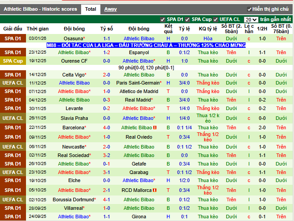Select the extra time note 90 phút[0-0],120 phút[0-1]
This screenshot has width=294, height=221.
click(x=146, y=68)
